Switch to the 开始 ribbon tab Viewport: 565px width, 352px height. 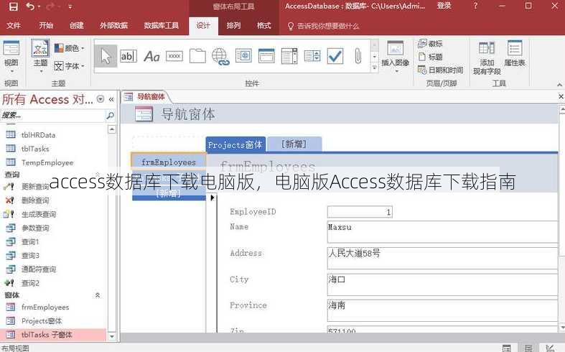[46, 25]
